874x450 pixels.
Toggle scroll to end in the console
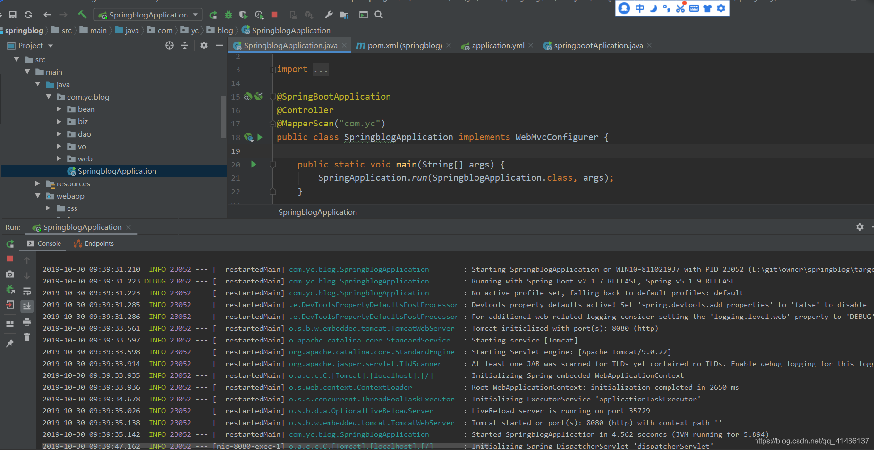(x=27, y=306)
